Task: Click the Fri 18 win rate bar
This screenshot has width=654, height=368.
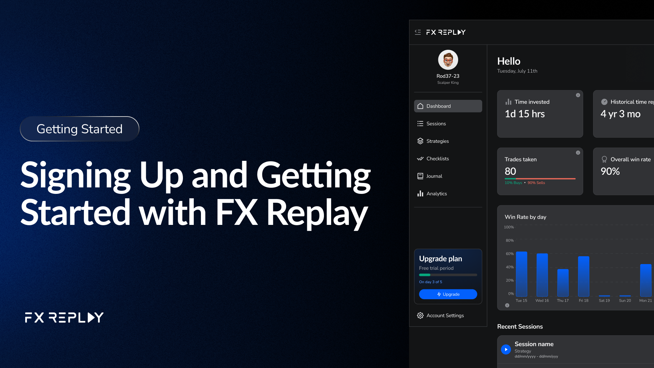Action: tap(583, 276)
